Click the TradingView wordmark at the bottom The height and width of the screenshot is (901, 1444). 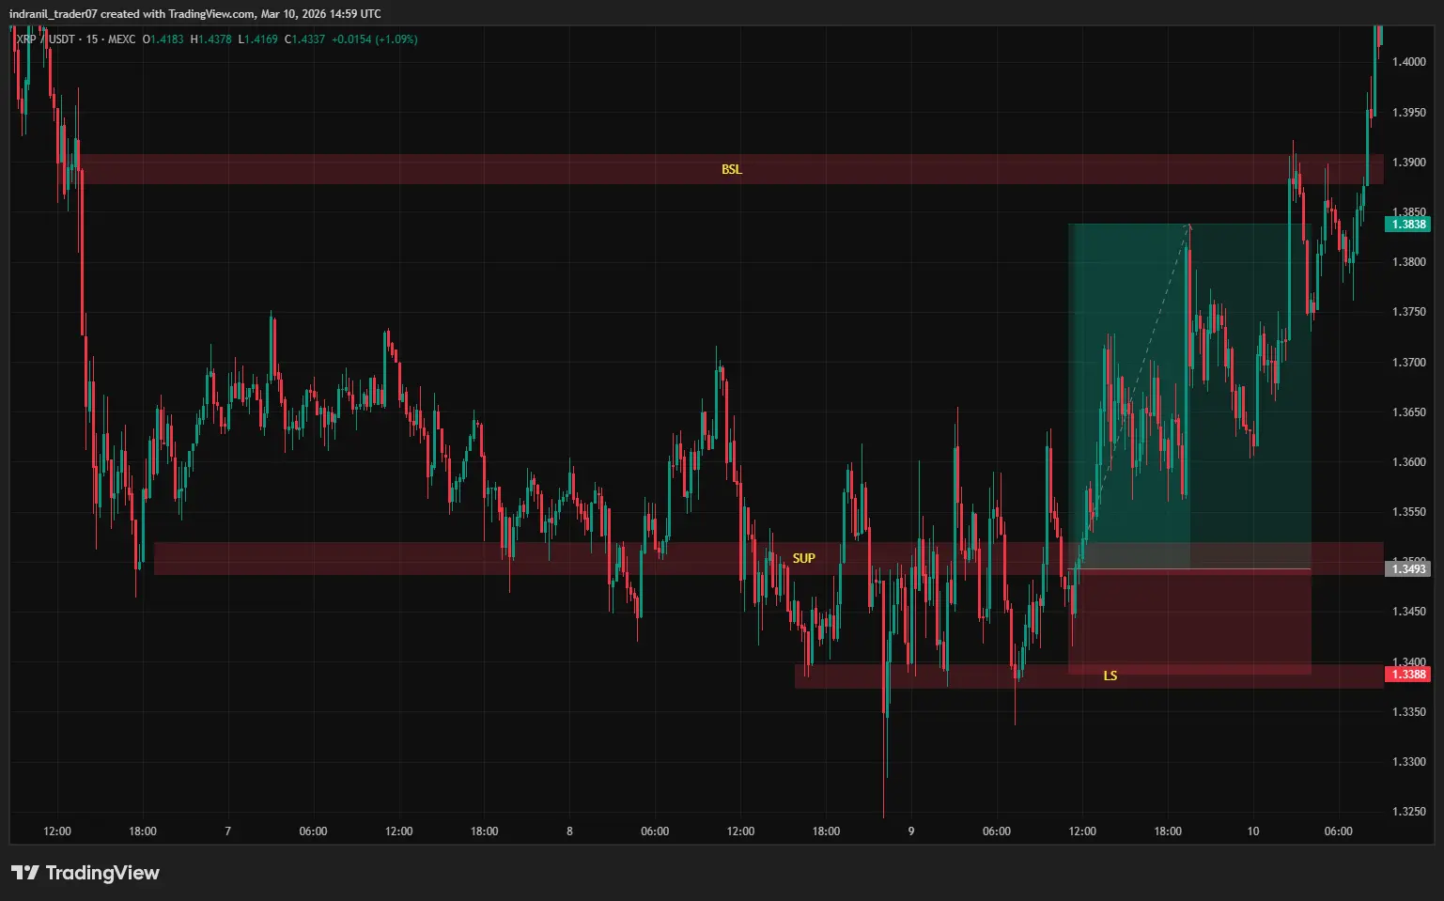[102, 873]
